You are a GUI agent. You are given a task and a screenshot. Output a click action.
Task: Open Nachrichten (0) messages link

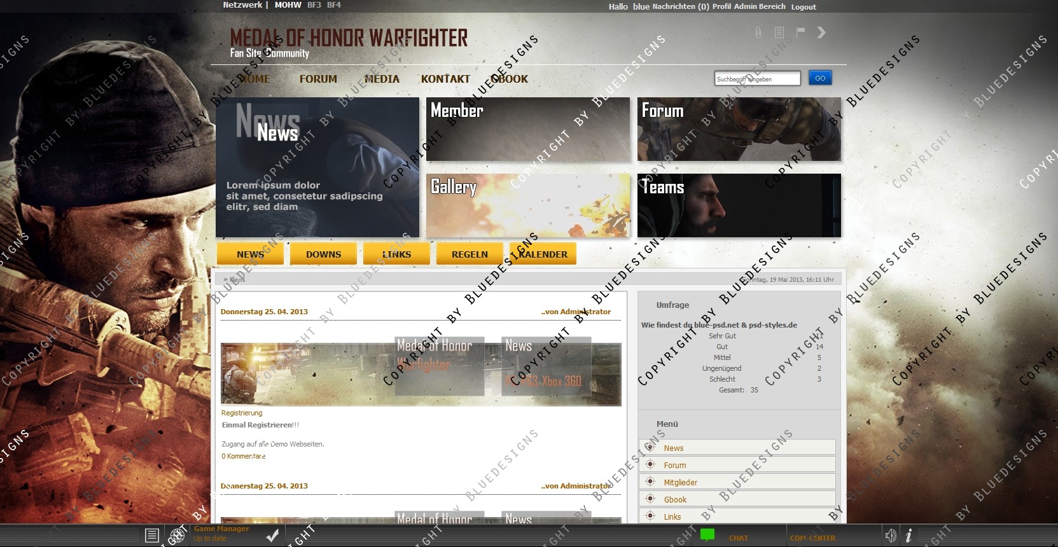point(681,6)
